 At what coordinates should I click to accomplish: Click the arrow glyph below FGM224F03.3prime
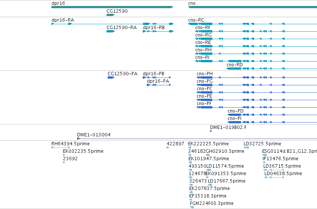click(x=192, y=207)
